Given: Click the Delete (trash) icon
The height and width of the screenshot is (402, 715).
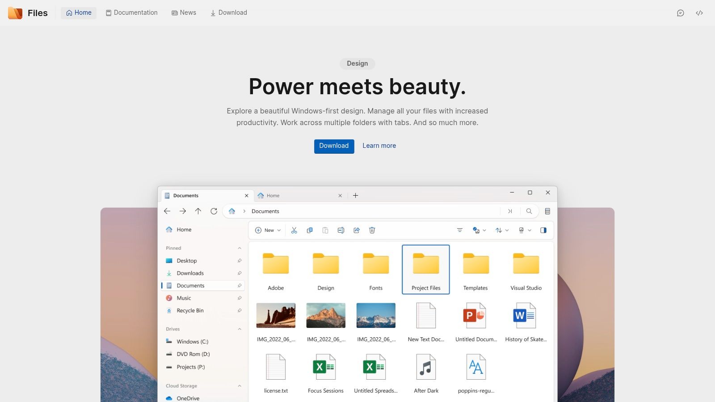Looking at the screenshot, I should click(x=372, y=230).
